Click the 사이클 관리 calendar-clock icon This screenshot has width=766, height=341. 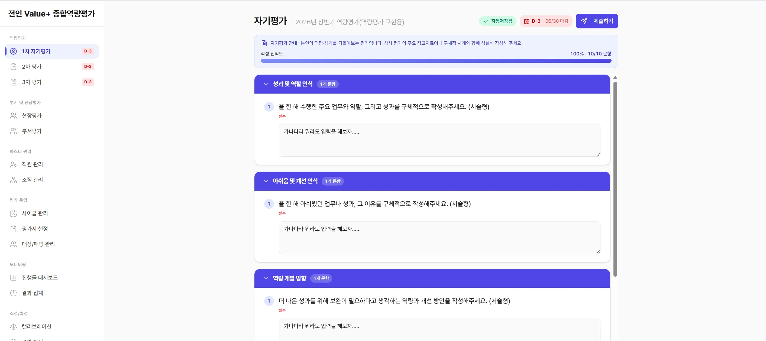point(13,213)
